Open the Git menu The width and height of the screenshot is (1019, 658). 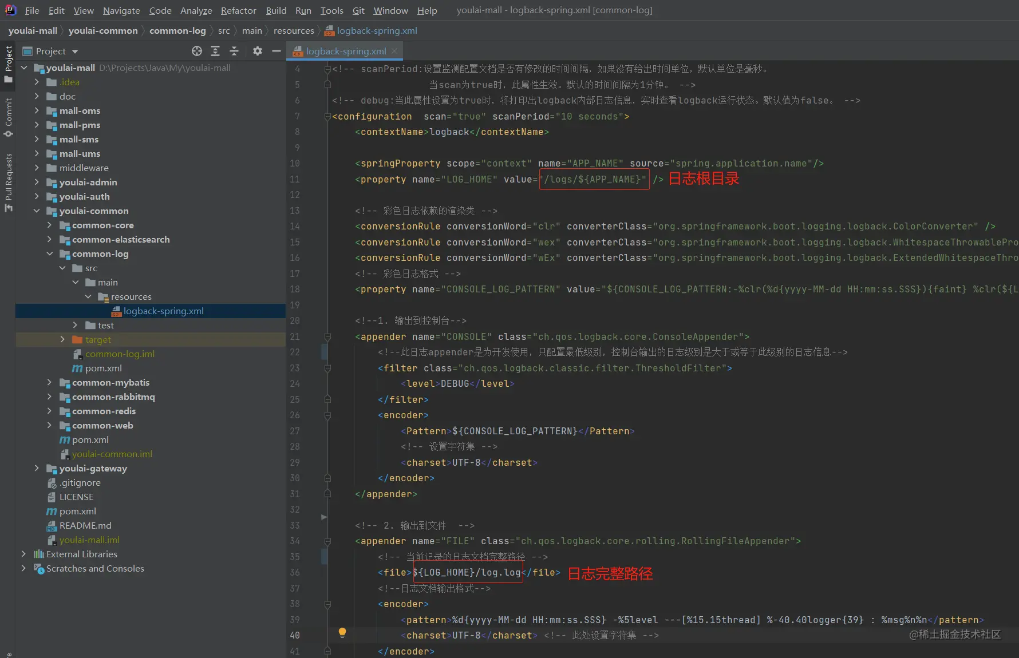(358, 10)
